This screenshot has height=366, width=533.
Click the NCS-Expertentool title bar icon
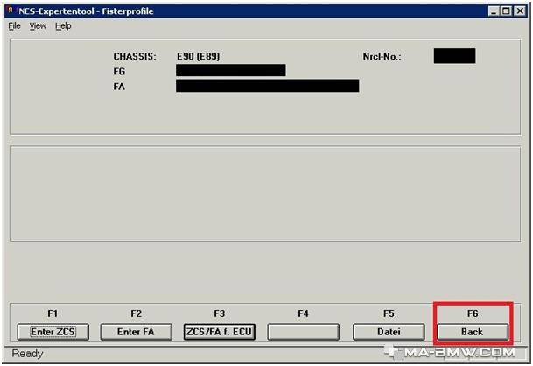(x=11, y=11)
